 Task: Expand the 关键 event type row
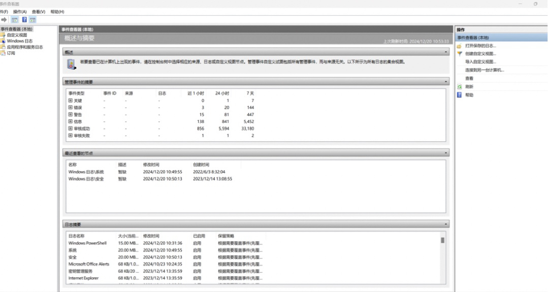pos(71,101)
